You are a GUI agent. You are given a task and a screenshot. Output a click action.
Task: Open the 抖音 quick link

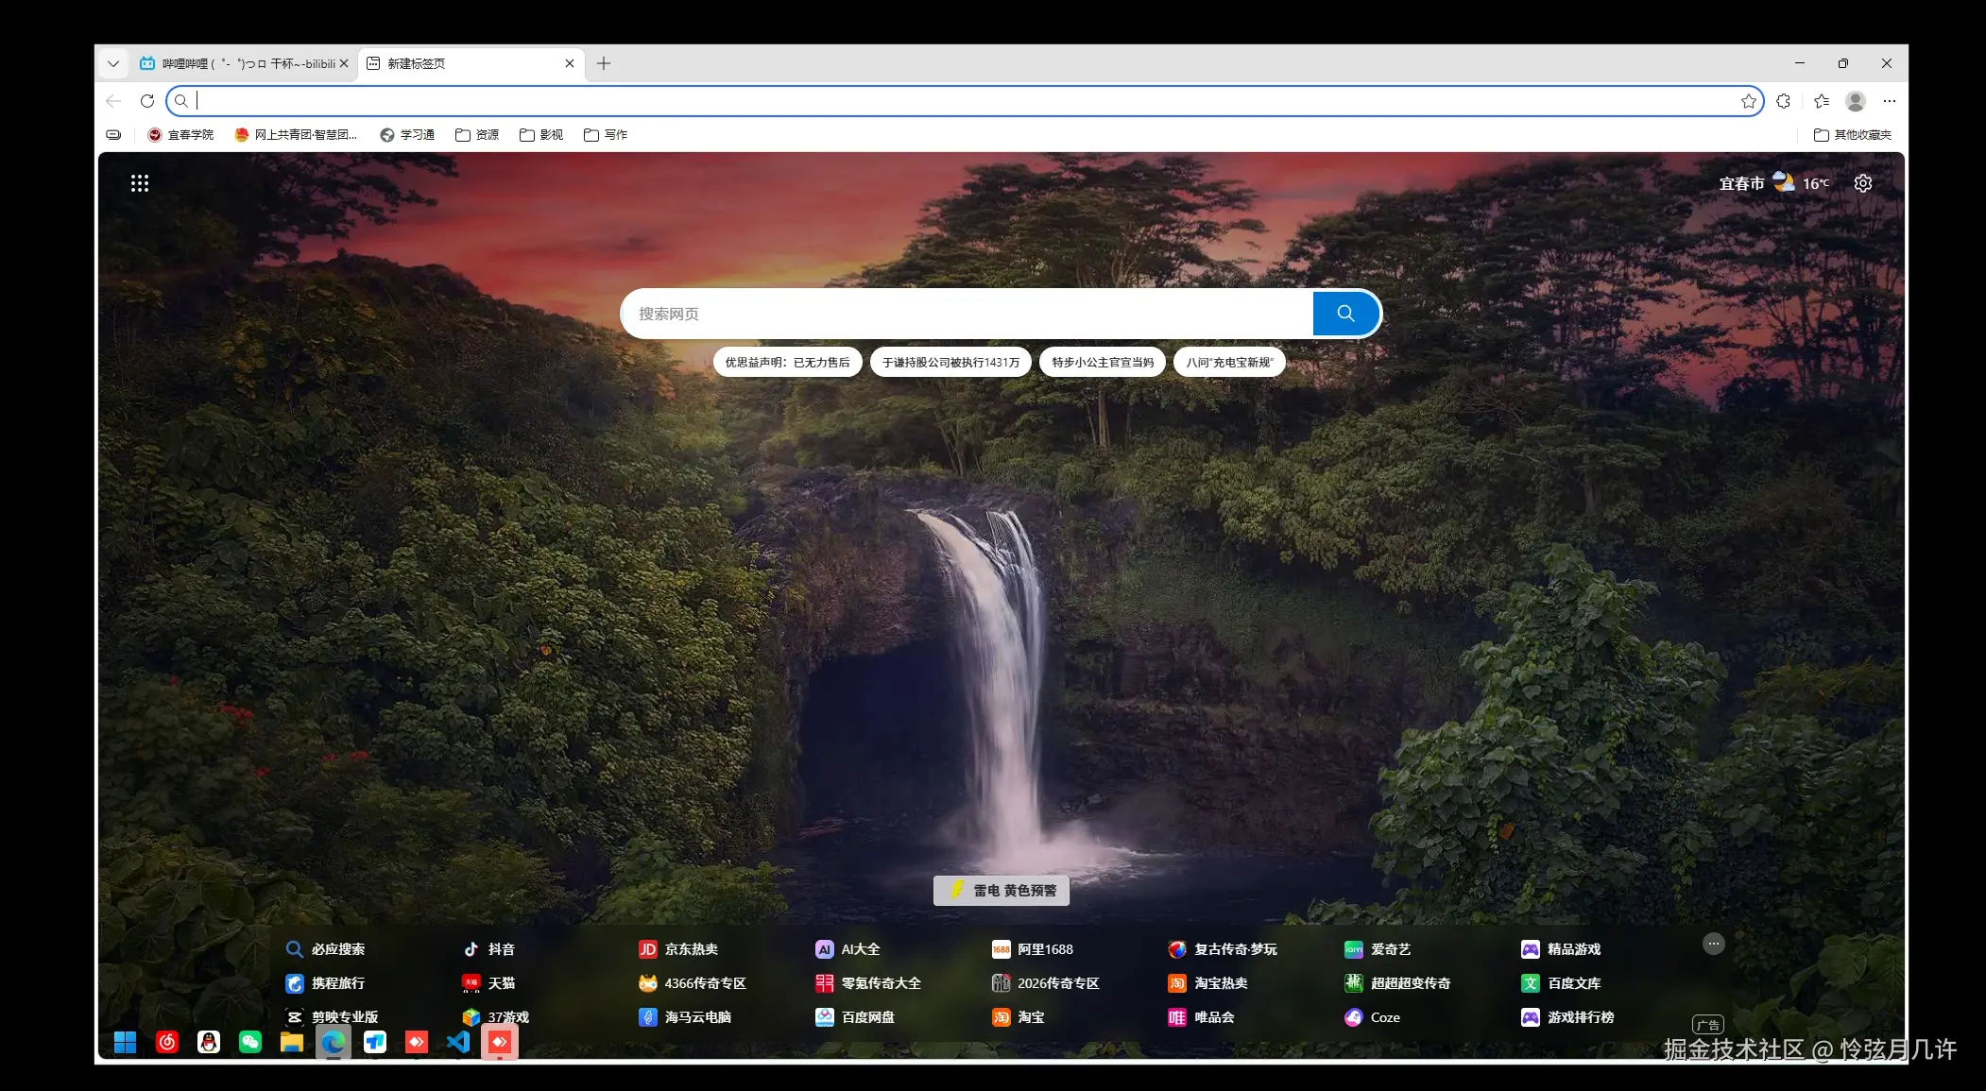coord(489,949)
